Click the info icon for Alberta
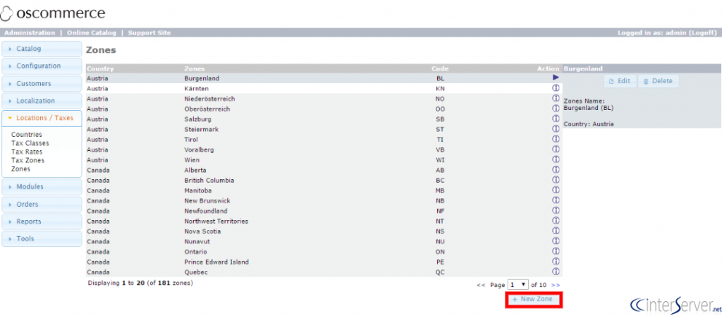The image size is (722, 316). 556,169
